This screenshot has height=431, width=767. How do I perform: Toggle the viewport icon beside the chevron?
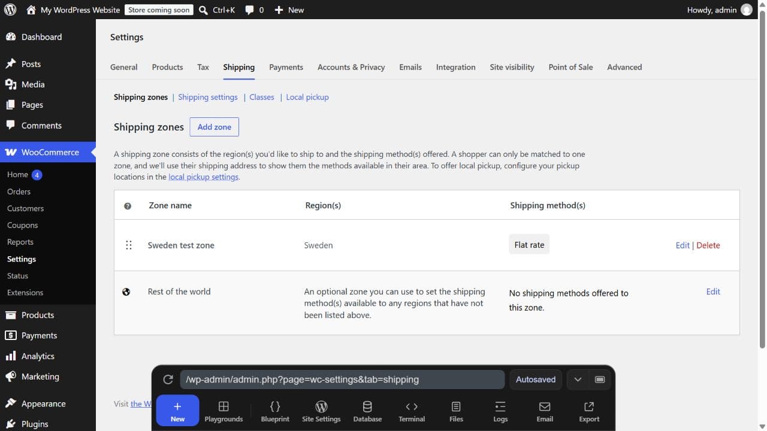point(600,380)
